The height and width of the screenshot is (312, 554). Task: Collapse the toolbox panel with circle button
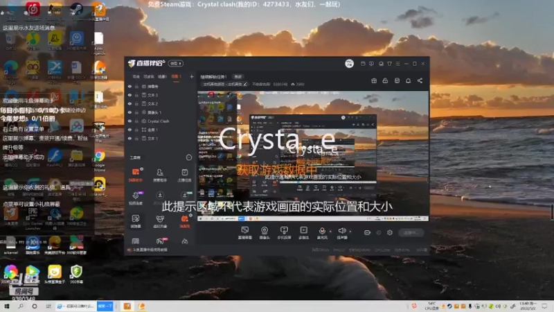click(x=189, y=157)
